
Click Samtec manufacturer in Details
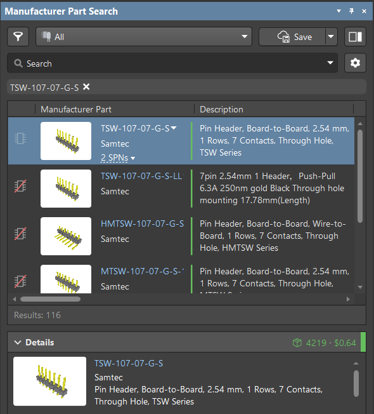point(108,377)
